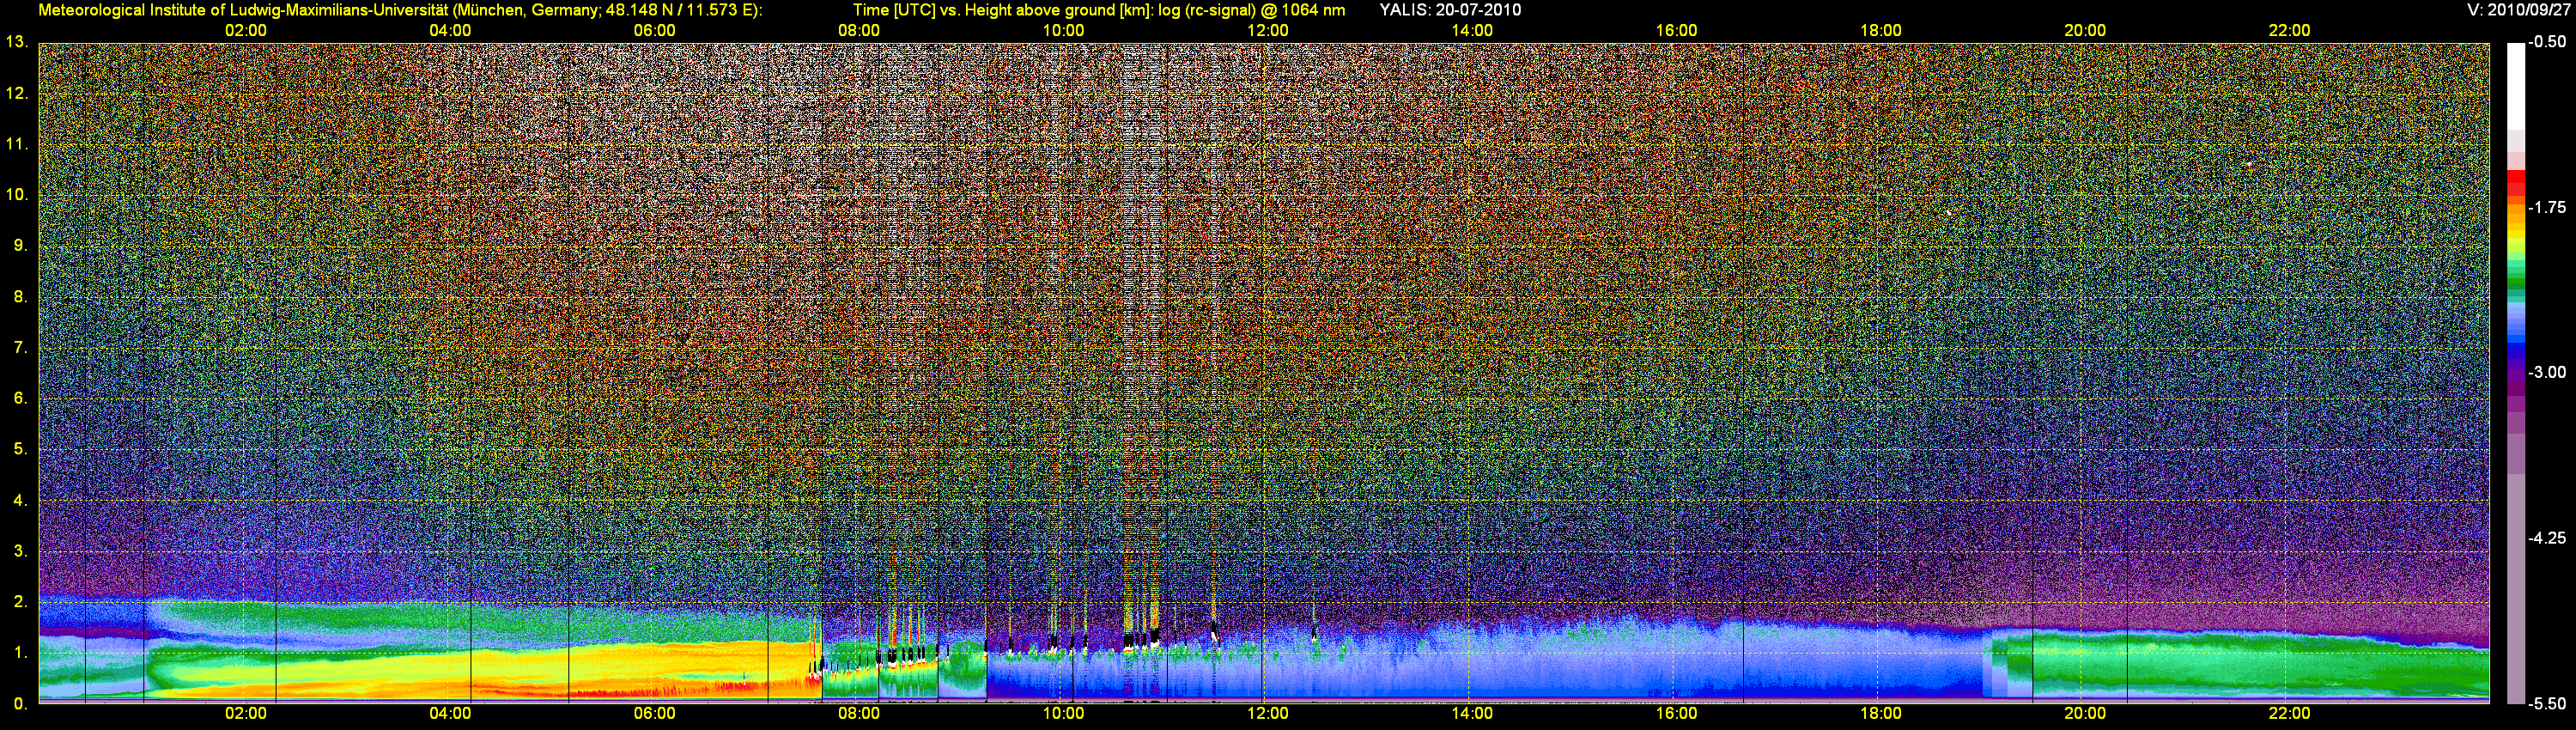Click the "-3.00" color scale value
Screen dimensions: 2576x730
point(2546,373)
